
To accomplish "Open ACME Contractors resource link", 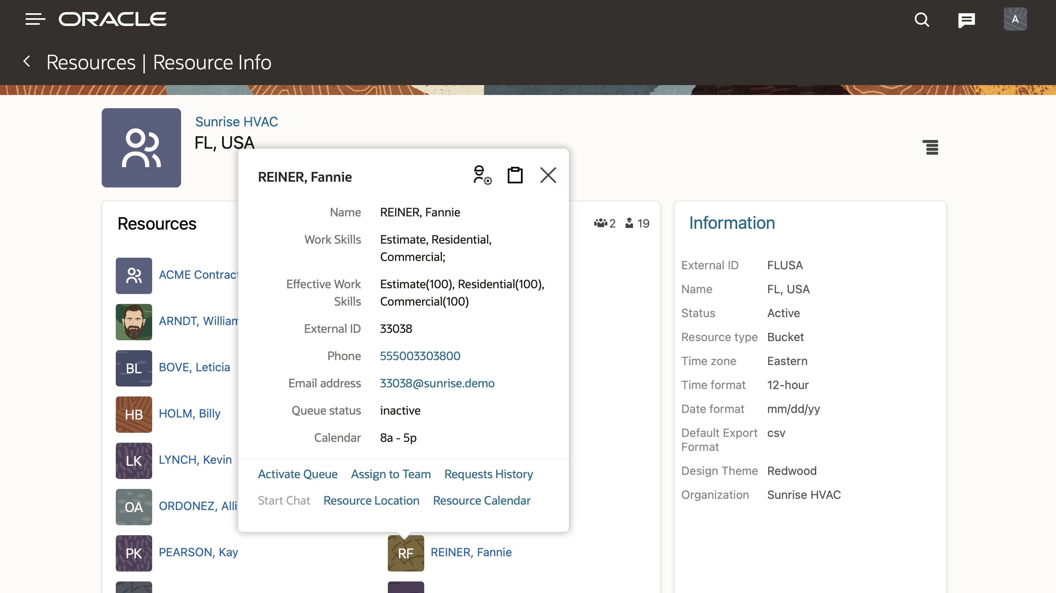I will (x=198, y=275).
